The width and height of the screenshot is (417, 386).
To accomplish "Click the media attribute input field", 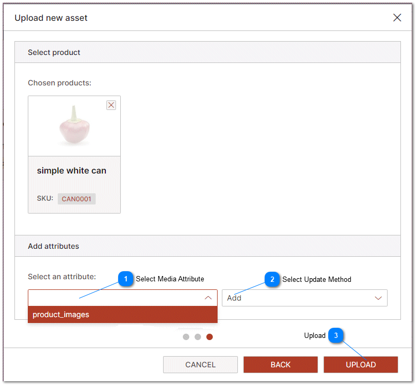I will [x=122, y=298].
